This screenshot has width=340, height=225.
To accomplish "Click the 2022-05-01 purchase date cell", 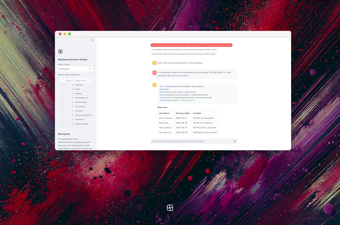I will click(183, 118).
